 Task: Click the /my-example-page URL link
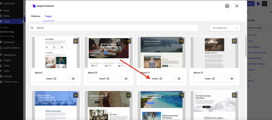(x=257, y=52)
